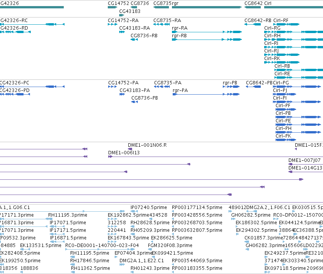Select EST RP003428556.5prime label
The image size is (323, 274).
click(x=197, y=215)
